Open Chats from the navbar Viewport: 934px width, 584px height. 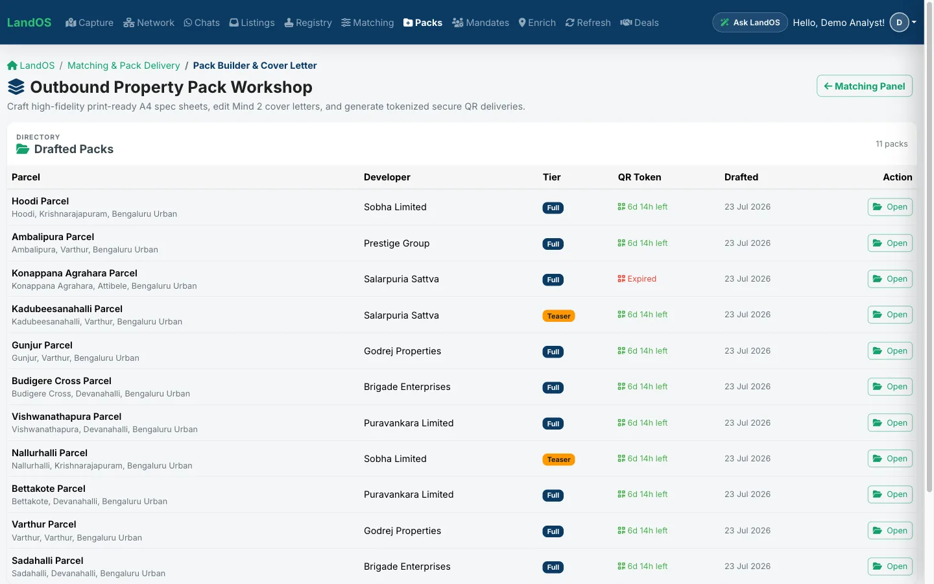click(x=202, y=23)
